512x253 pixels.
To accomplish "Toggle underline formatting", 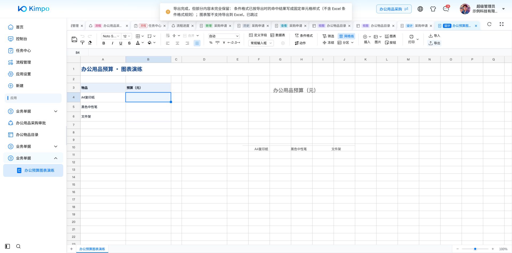I will point(121,43).
